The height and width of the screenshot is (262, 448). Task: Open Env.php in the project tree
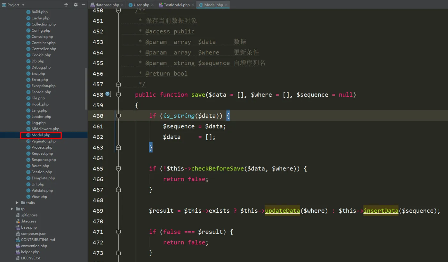tap(38, 73)
